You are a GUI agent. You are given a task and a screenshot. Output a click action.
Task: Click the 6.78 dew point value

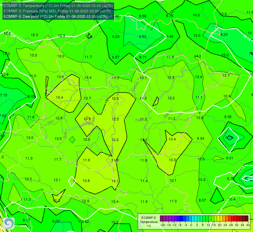231,179
